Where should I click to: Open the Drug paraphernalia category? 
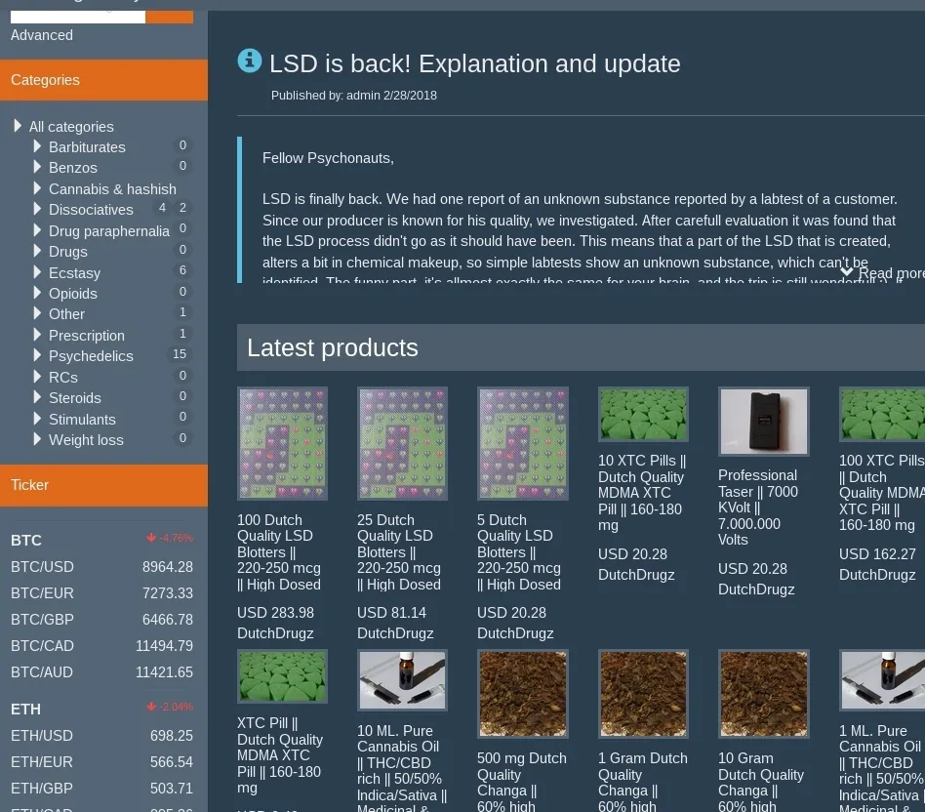pyautogui.click(x=109, y=230)
